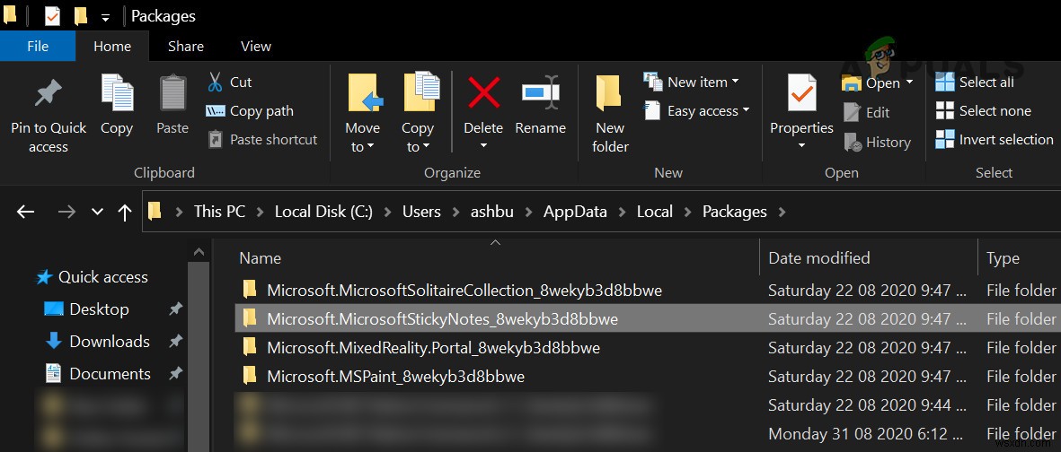
Task: Navigate back with the Back arrow
Action: click(x=26, y=212)
